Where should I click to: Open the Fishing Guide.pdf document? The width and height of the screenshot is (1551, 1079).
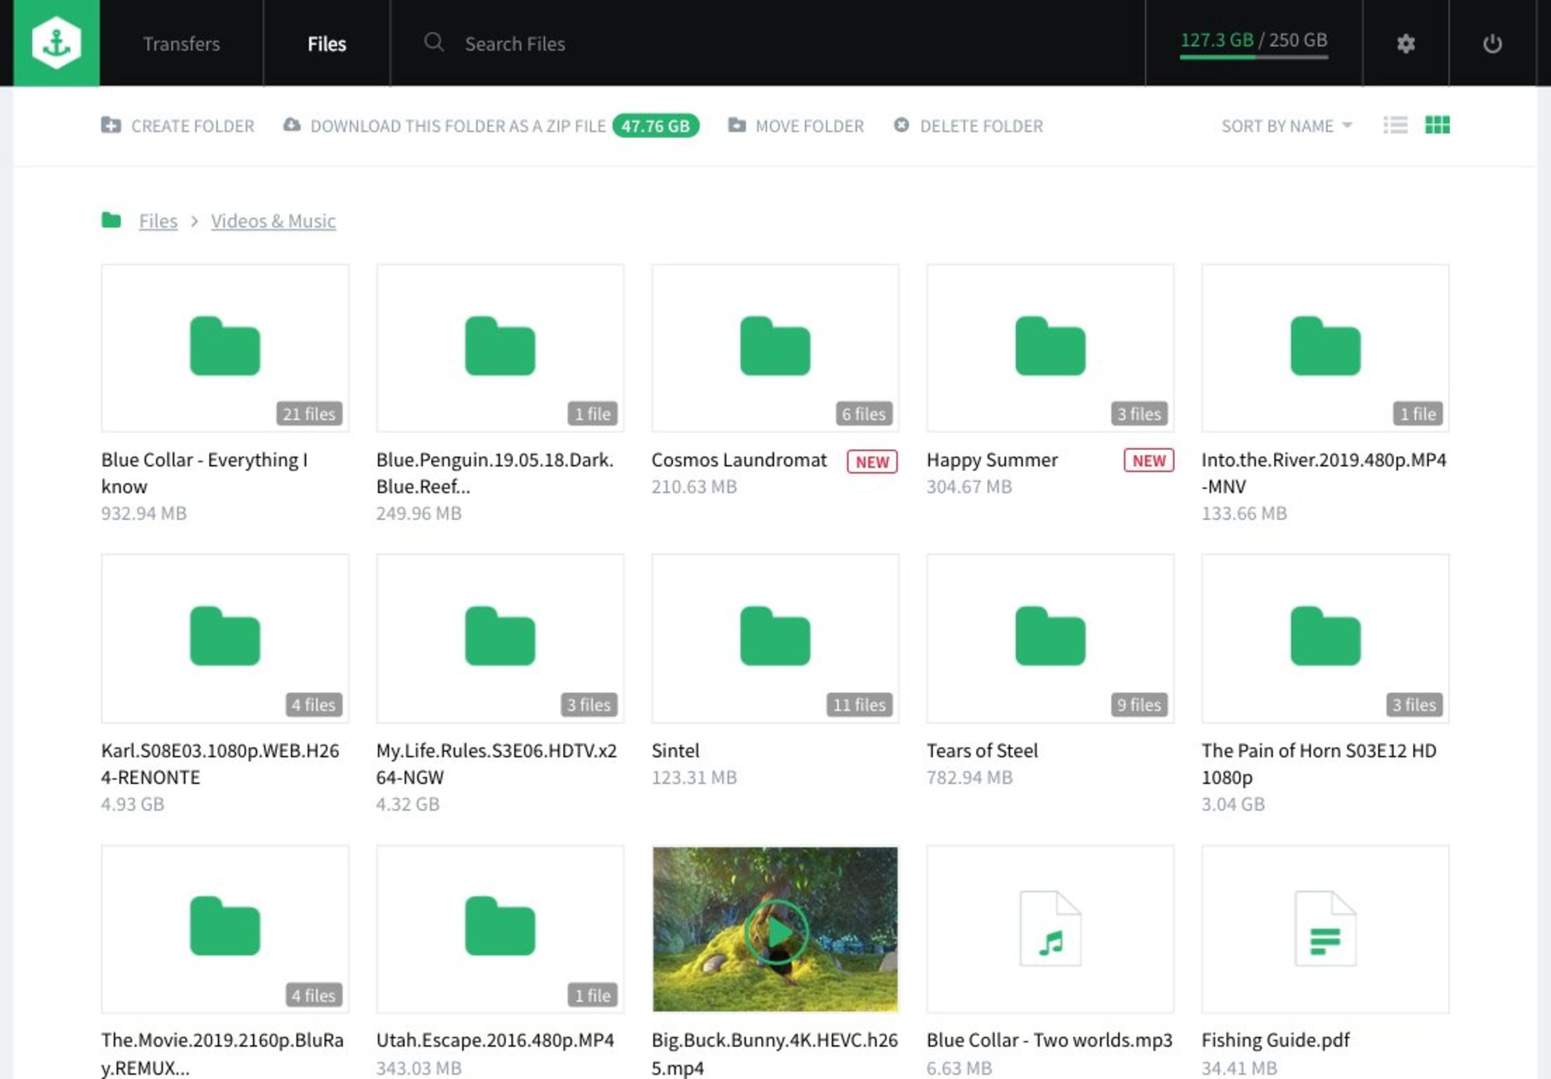pyautogui.click(x=1326, y=929)
